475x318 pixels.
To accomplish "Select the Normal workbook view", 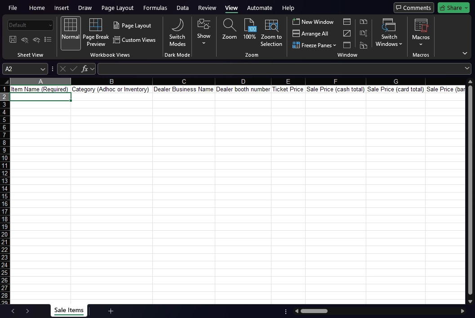I will coord(71,33).
